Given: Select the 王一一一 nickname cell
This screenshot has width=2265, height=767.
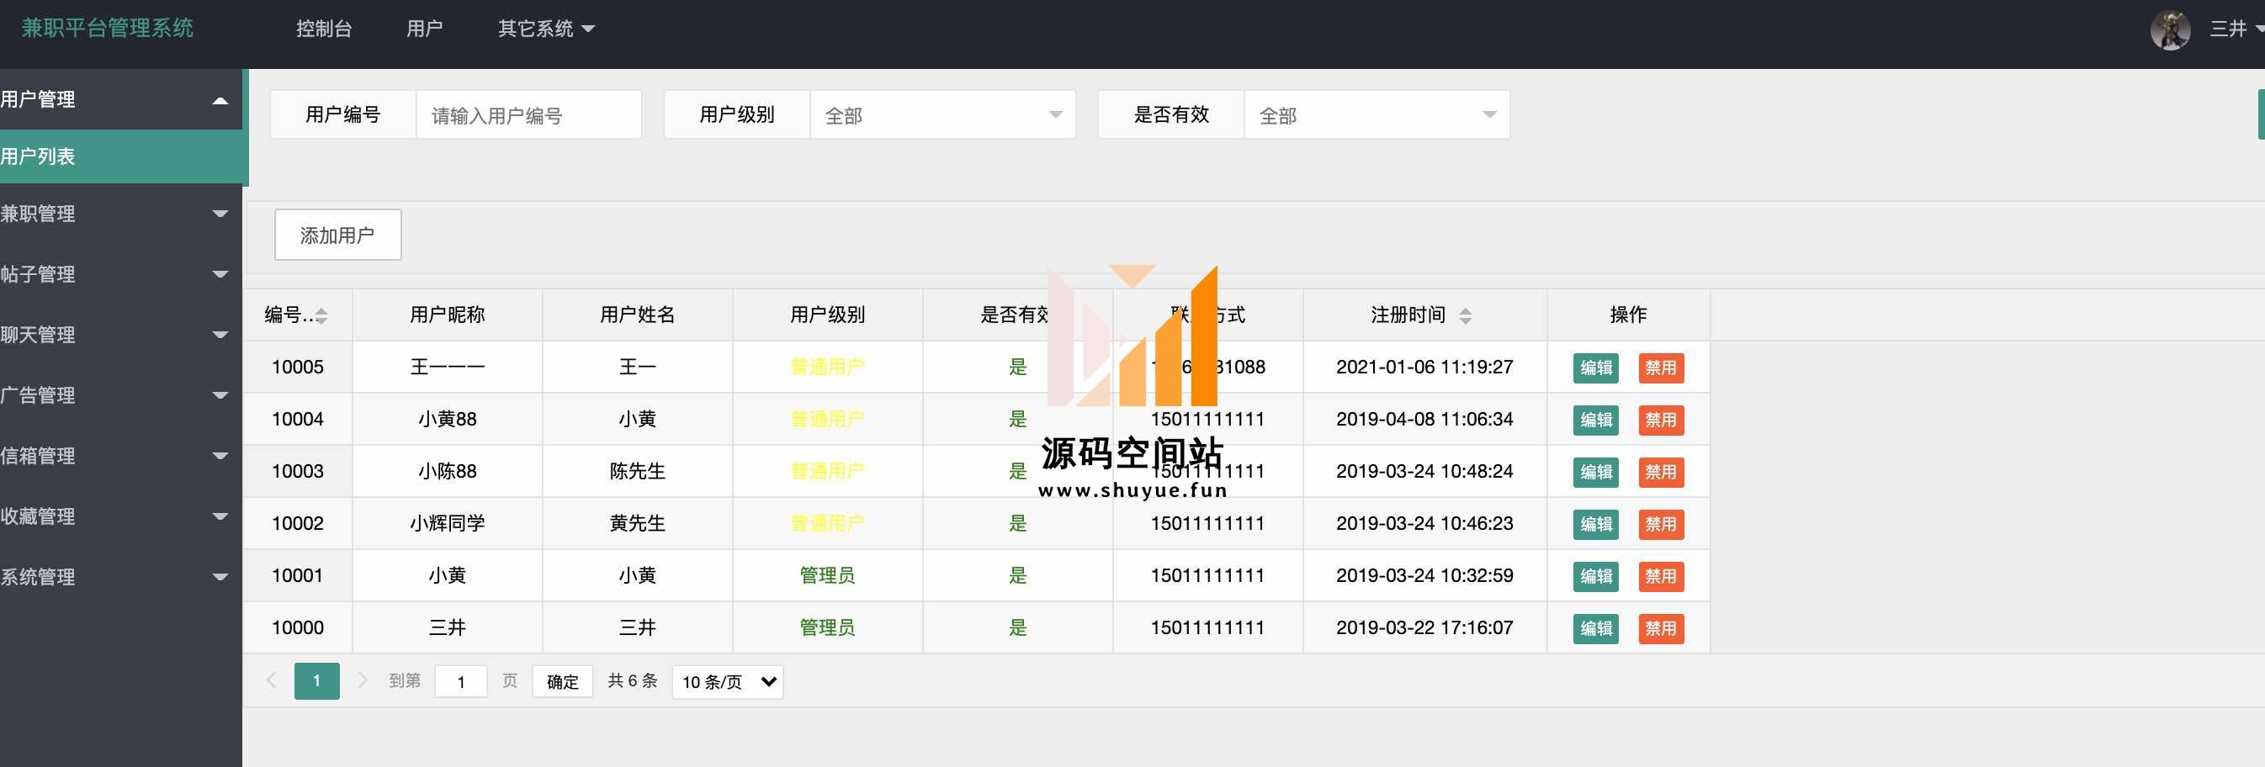Looking at the screenshot, I should coord(448,368).
